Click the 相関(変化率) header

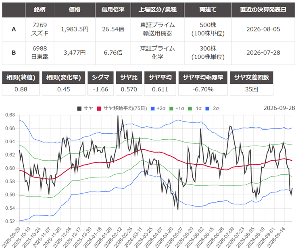click(63, 78)
